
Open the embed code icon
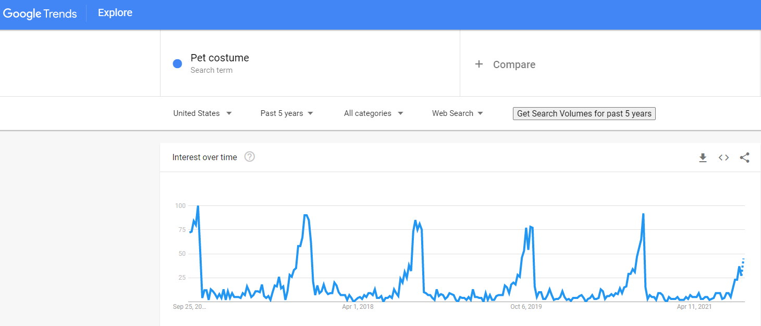click(x=723, y=158)
